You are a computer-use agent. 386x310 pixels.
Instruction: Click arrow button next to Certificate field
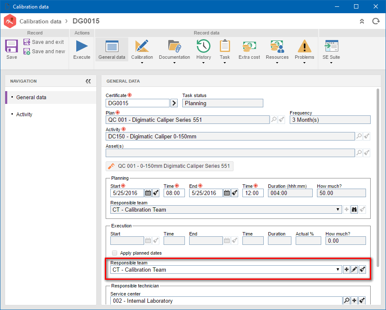click(174, 103)
